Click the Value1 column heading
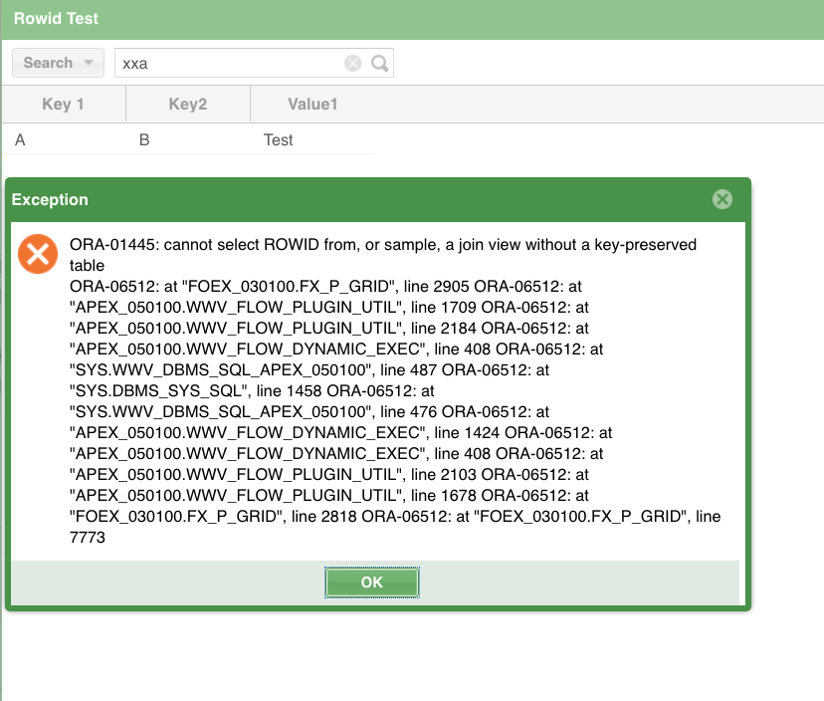The height and width of the screenshot is (701, 824). 312,104
